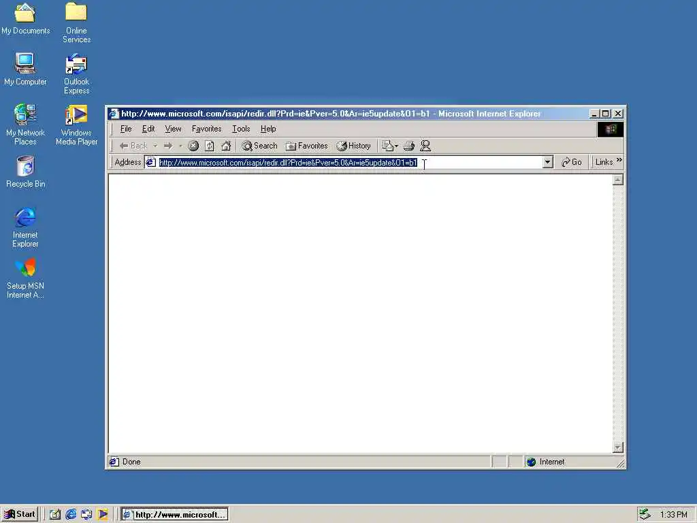
Task: Open the Favorites menu
Action: click(x=207, y=129)
